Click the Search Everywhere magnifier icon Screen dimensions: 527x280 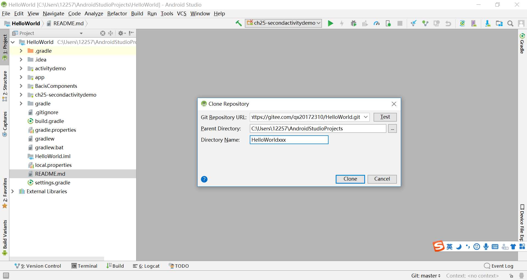pos(510,23)
